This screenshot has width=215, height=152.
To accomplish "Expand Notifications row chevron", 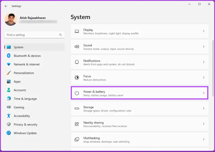I will [204, 62].
